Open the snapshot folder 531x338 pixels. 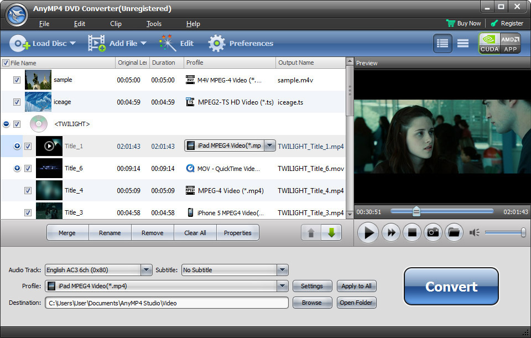(454, 233)
